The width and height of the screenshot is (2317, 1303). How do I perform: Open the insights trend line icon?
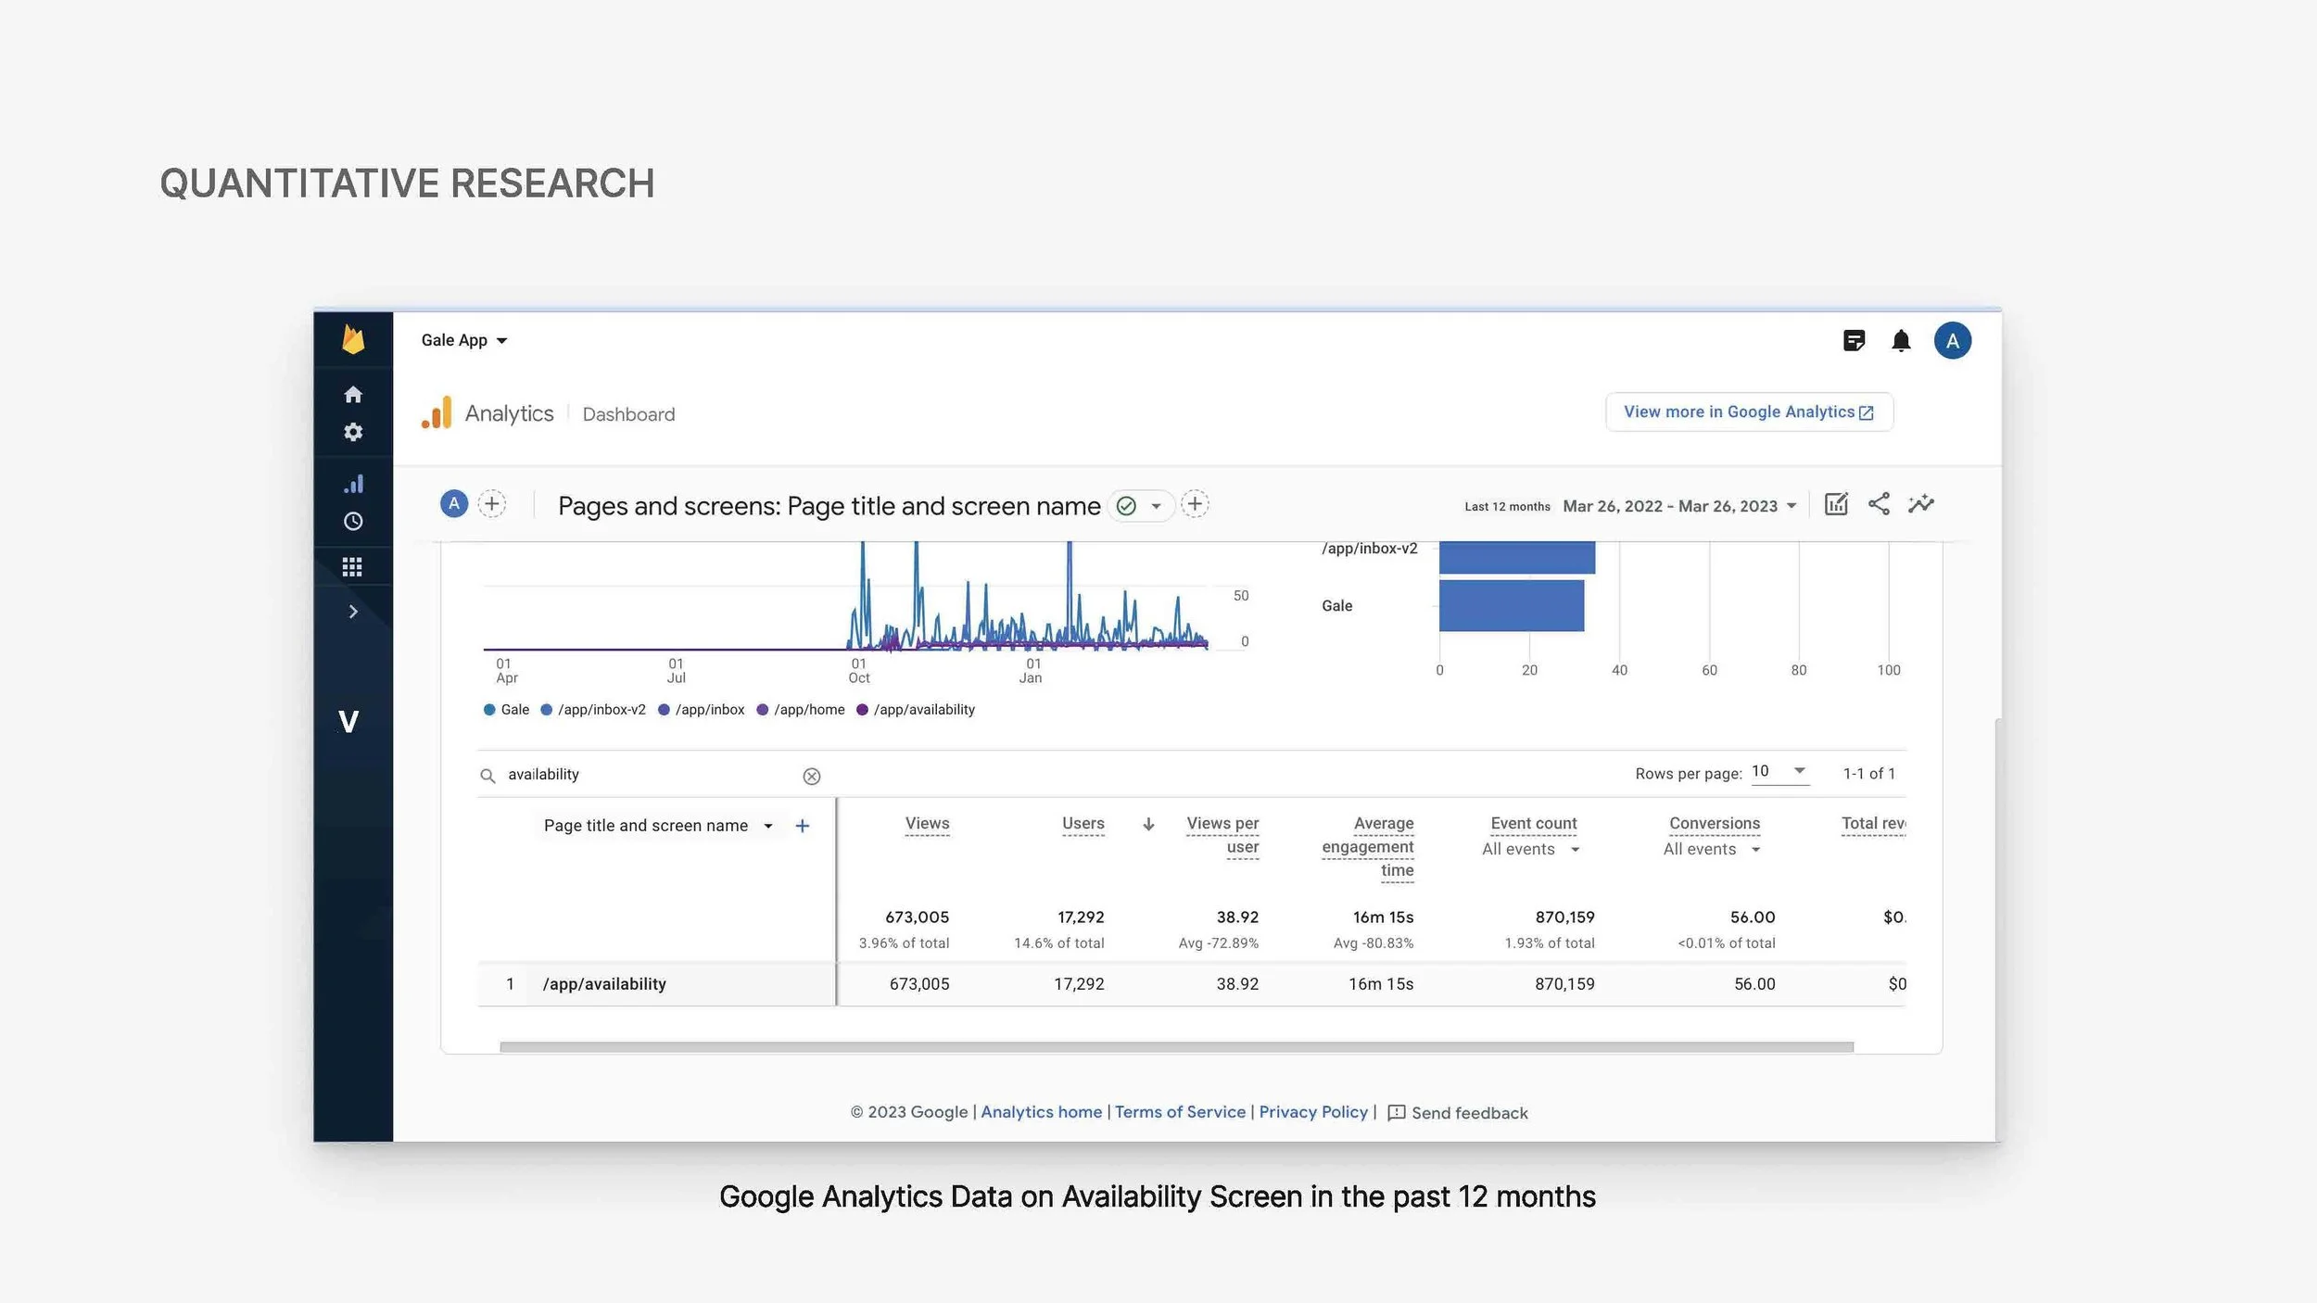[1920, 504]
